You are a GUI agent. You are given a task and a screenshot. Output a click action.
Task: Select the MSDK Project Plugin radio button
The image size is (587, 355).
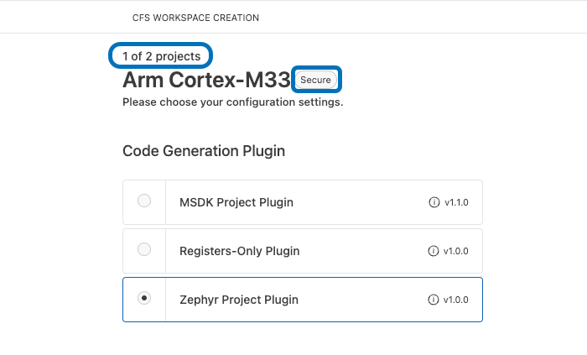pyautogui.click(x=144, y=201)
